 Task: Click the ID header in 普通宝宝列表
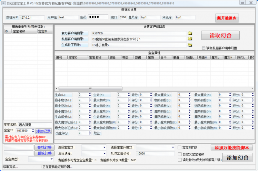coord(8,32)
